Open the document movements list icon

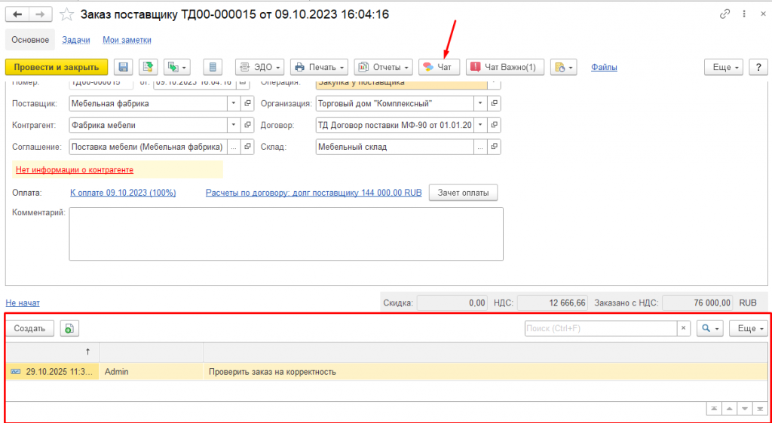coord(213,67)
